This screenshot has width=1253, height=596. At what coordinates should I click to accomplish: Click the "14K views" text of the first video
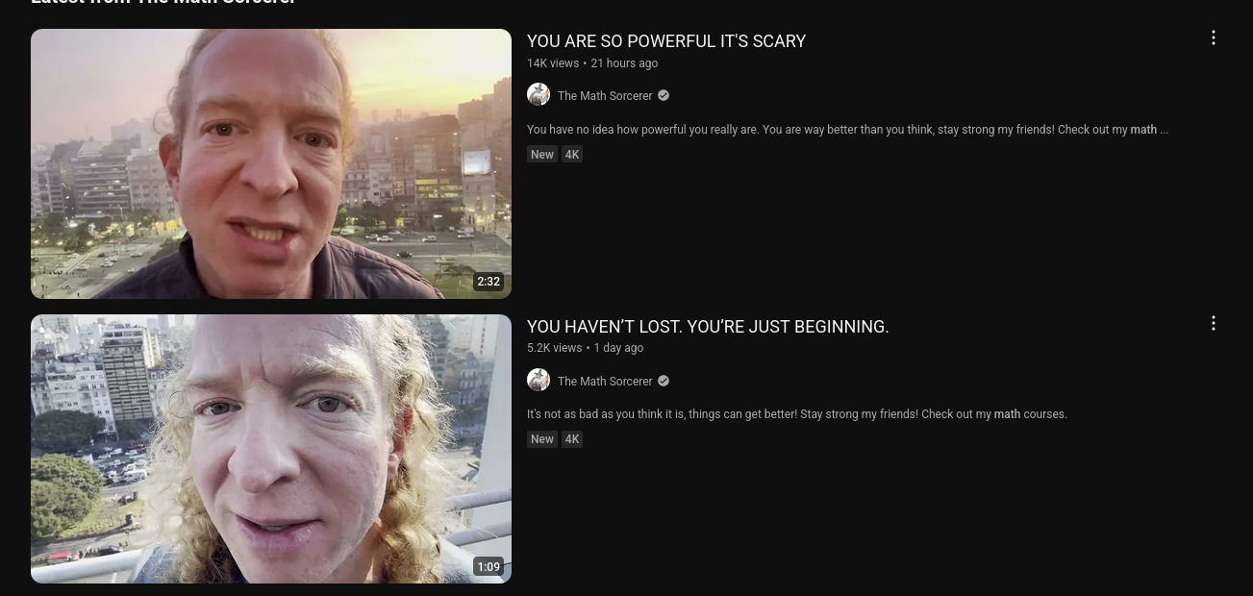coord(553,63)
